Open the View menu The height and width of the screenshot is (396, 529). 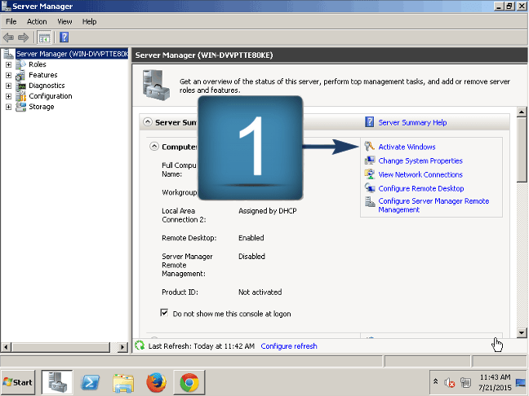[64, 21]
